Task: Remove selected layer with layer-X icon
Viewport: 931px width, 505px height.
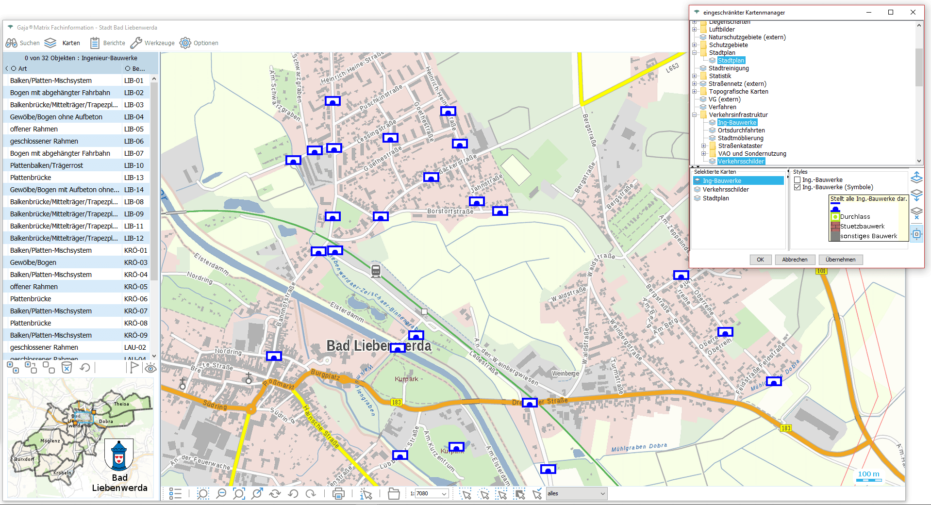Action: pos(916,213)
